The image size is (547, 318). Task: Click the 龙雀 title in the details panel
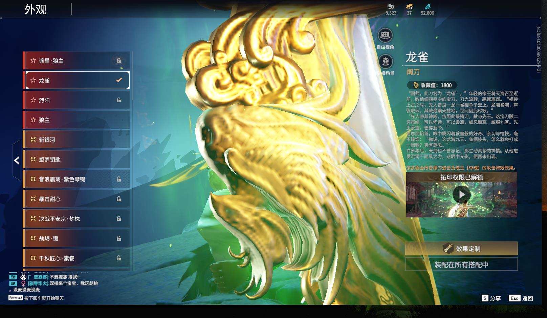pos(417,57)
